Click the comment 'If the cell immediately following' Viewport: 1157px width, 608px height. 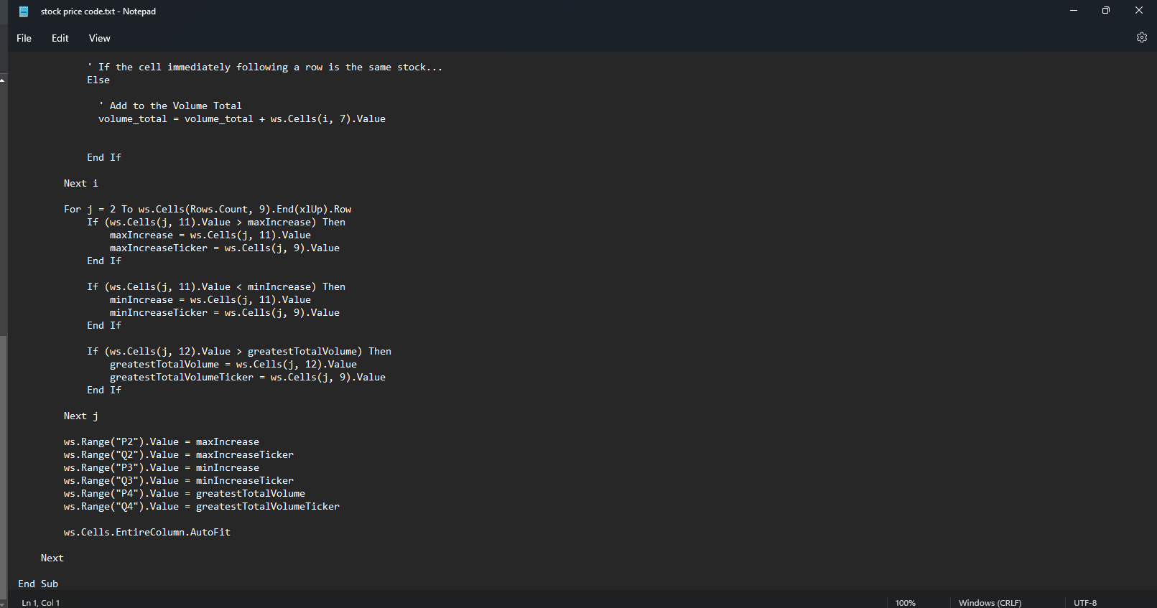pos(265,67)
